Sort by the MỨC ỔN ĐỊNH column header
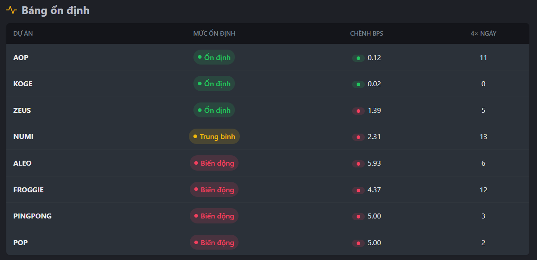The image size is (537, 260). [x=214, y=33]
